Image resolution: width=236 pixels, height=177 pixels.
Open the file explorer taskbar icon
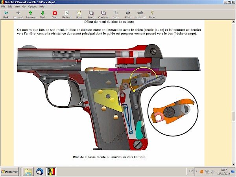coord(28,171)
